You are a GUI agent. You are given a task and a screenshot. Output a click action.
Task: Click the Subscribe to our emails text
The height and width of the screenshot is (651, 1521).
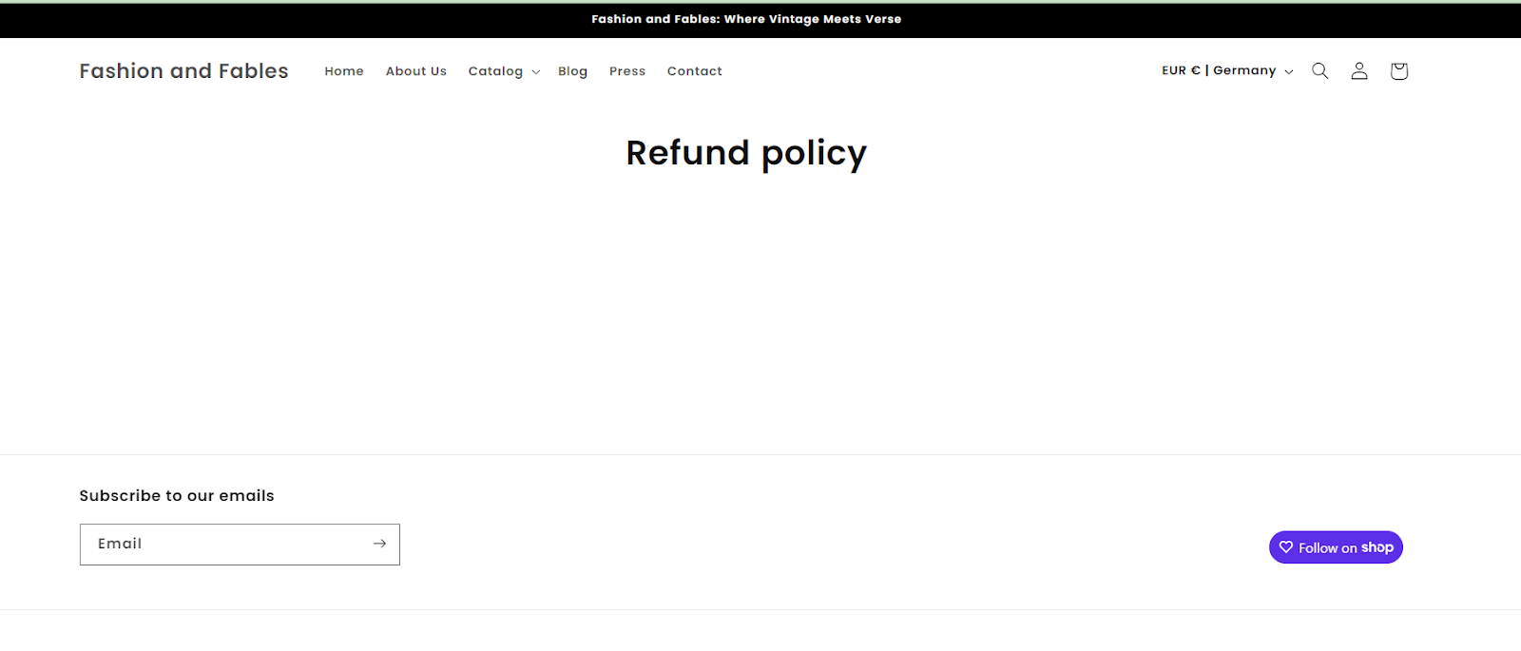click(x=177, y=495)
